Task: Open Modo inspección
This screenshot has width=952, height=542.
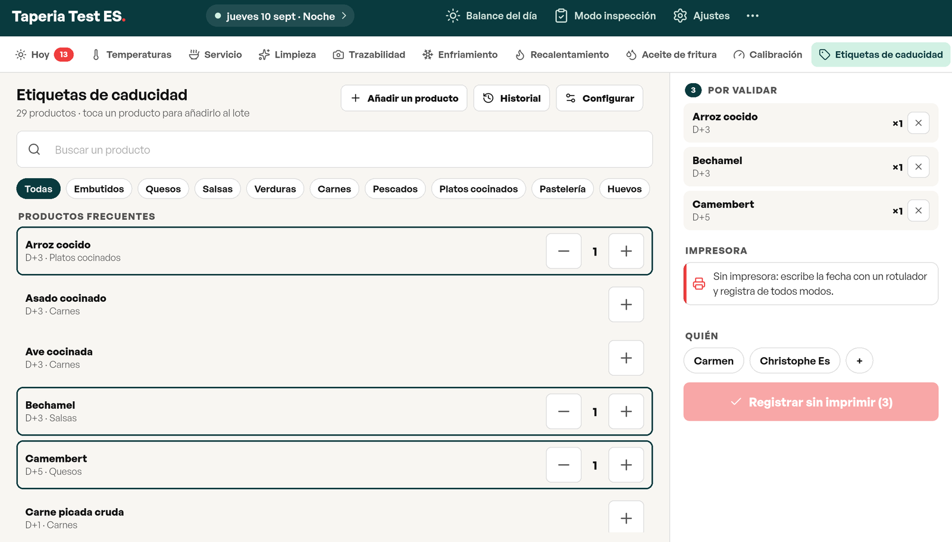Action: tap(605, 16)
